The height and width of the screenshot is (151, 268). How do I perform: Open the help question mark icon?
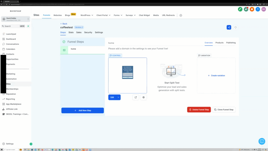258,9
